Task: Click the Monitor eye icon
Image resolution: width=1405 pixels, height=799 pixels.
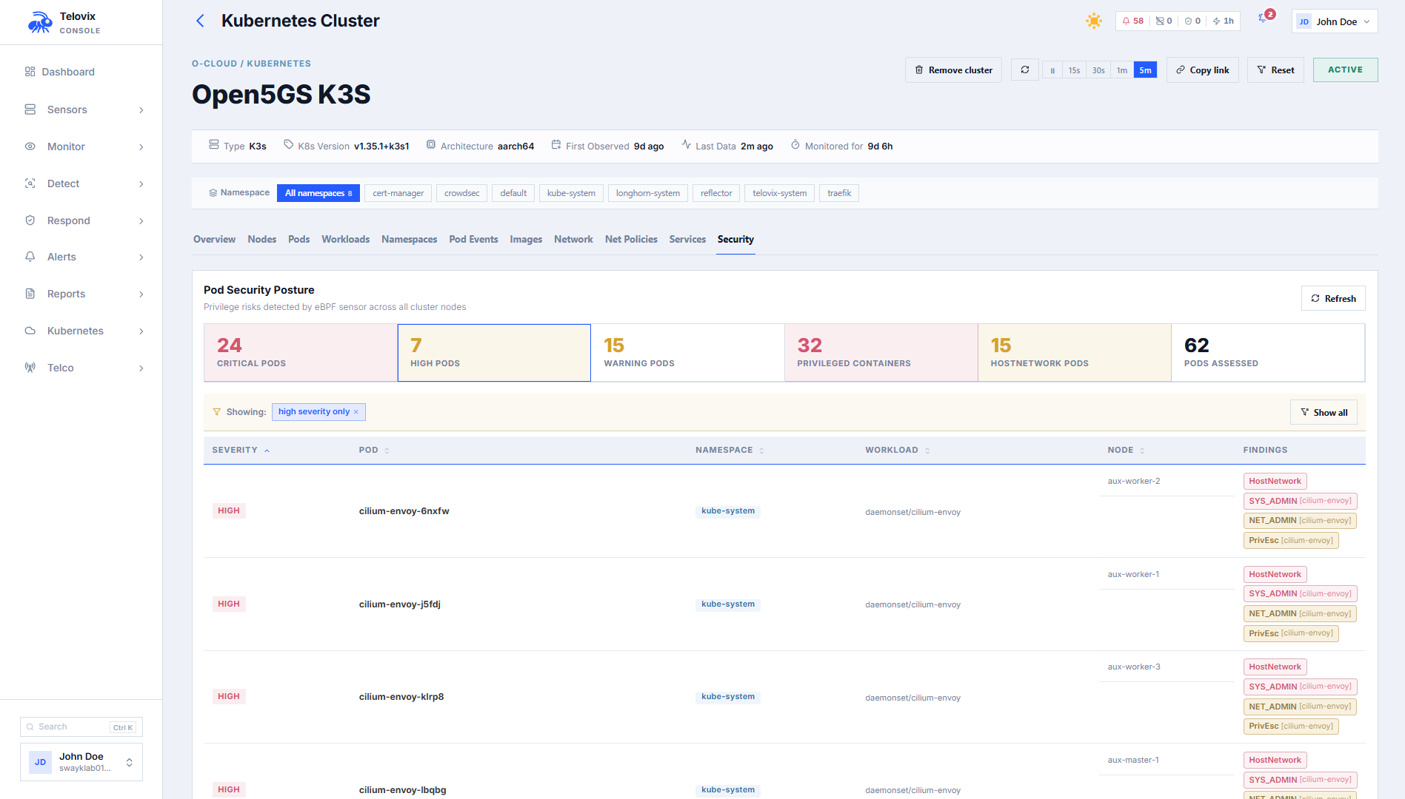Action: click(x=30, y=146)
